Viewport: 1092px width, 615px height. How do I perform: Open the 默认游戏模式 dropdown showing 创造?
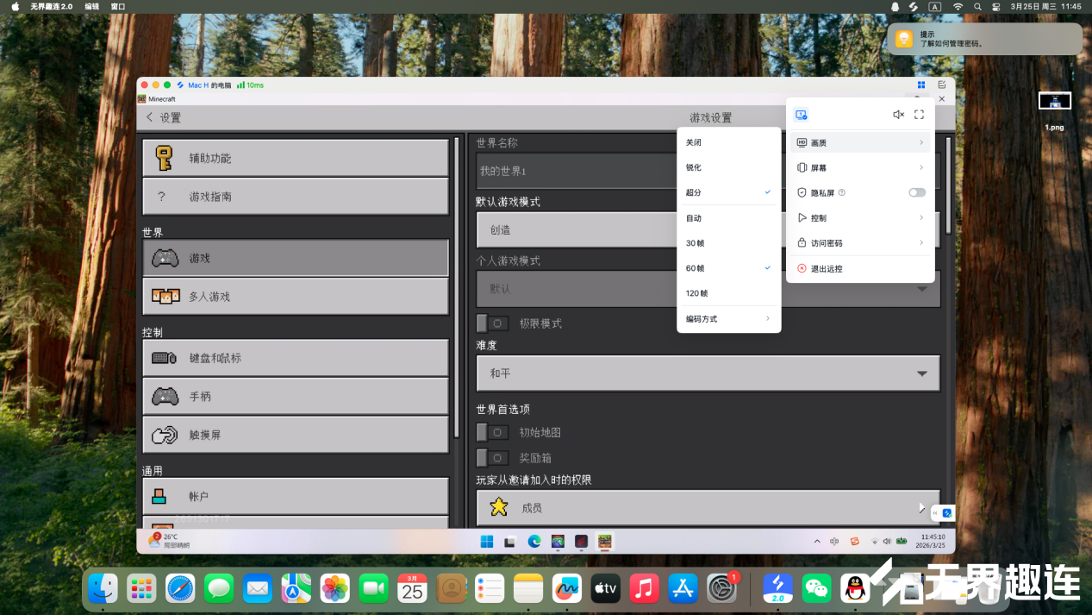(708, 230)
